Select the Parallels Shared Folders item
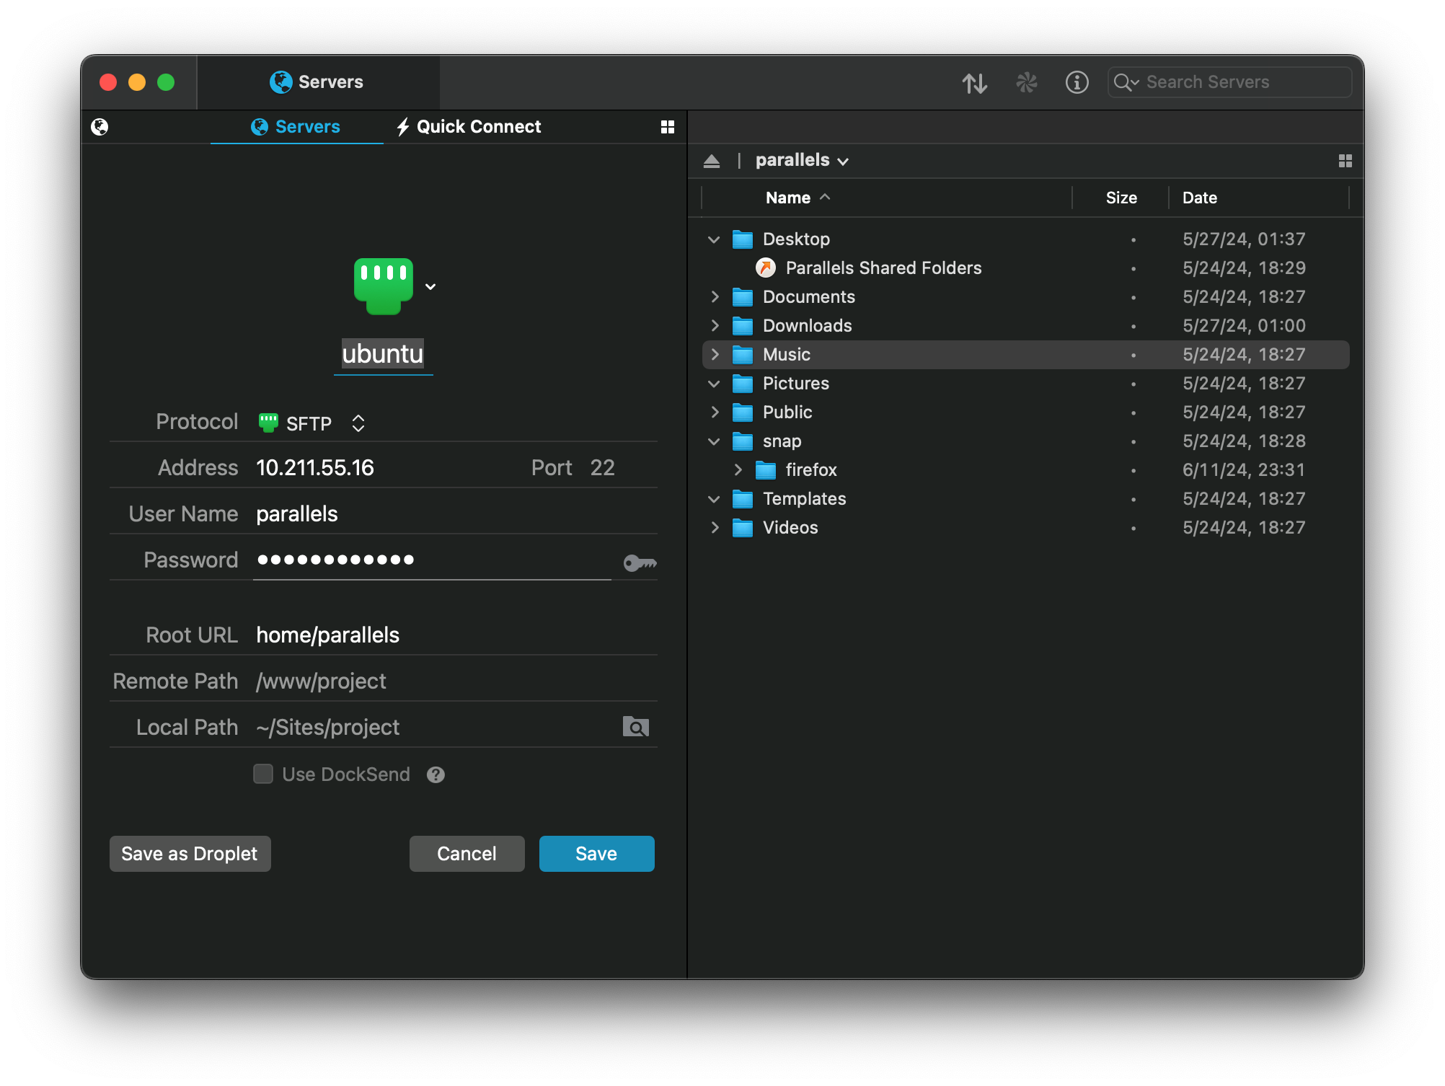The image size is (1445, 1086). [x=883, y=268]
